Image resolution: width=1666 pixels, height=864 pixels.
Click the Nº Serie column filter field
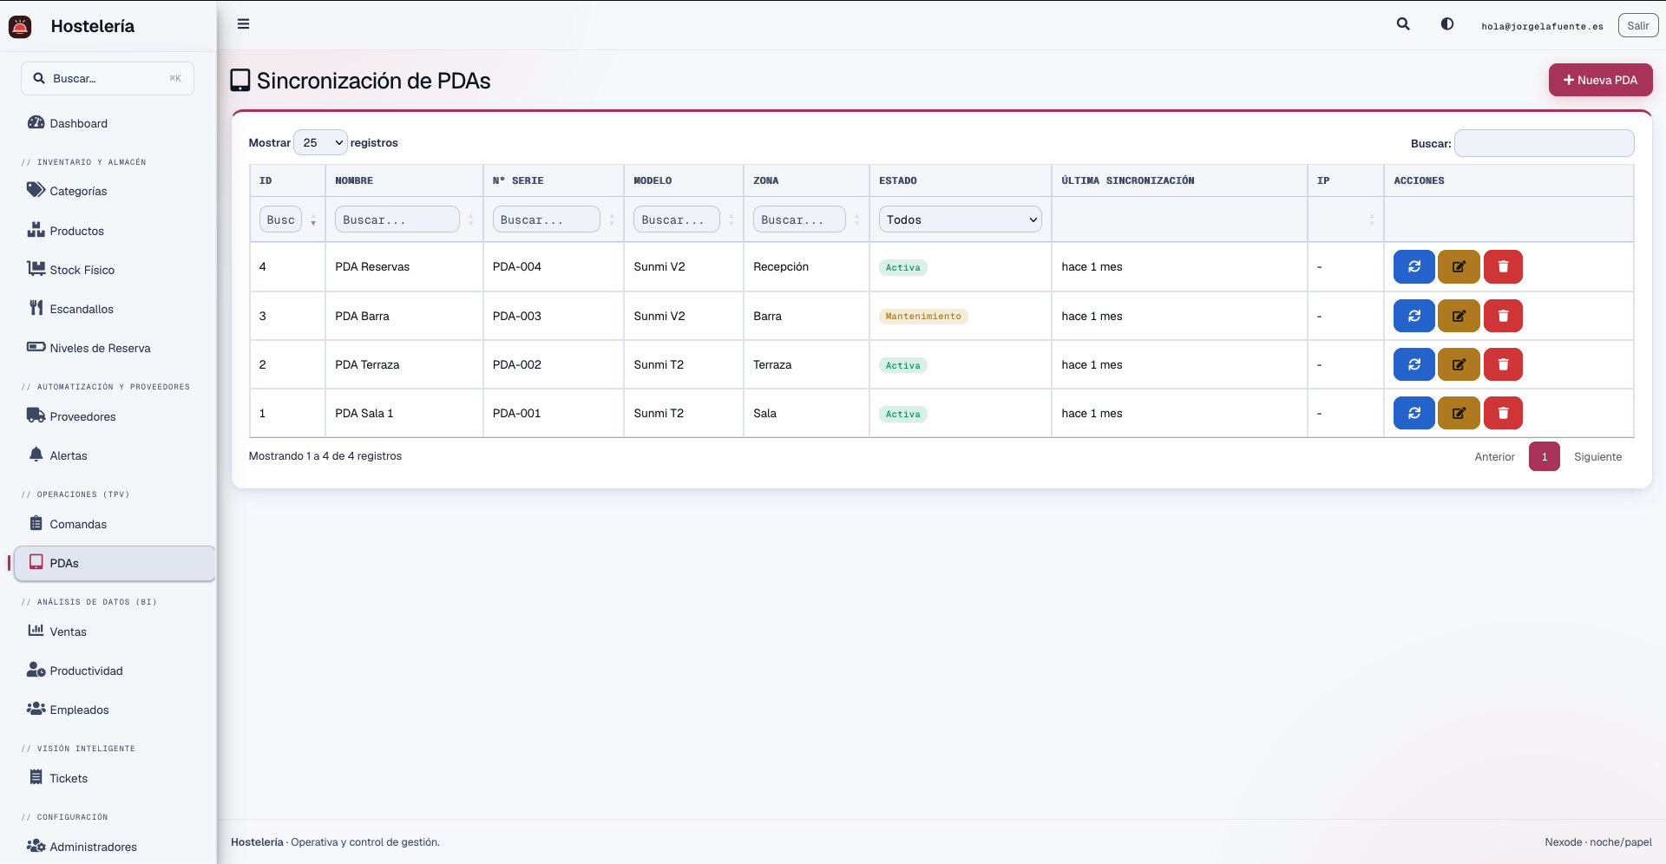[x=546, y=219]
